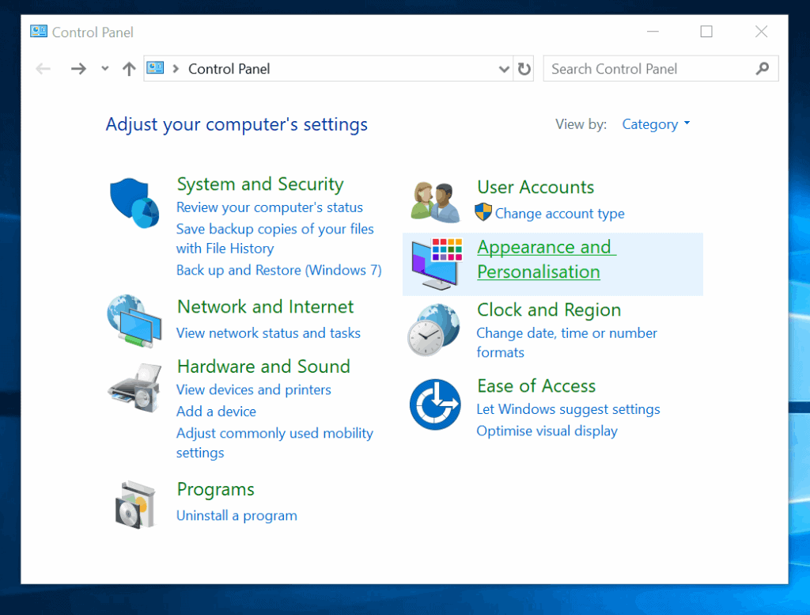This screenshot has height=615, width=810.
Task: Click the Back up and Restore link
Action: (278, 270)
